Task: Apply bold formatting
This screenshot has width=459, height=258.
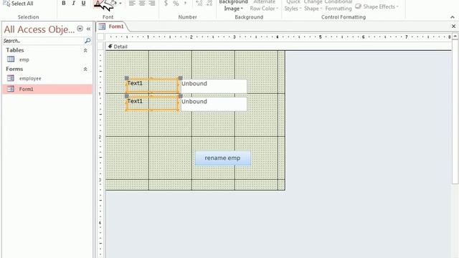Action: click(x=64, y=3)
